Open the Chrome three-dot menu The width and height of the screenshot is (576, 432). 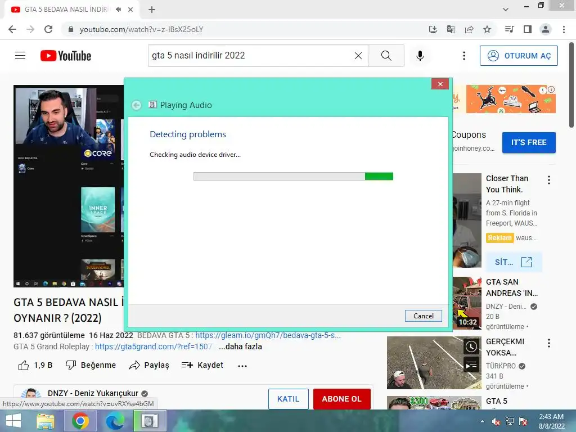564,29
